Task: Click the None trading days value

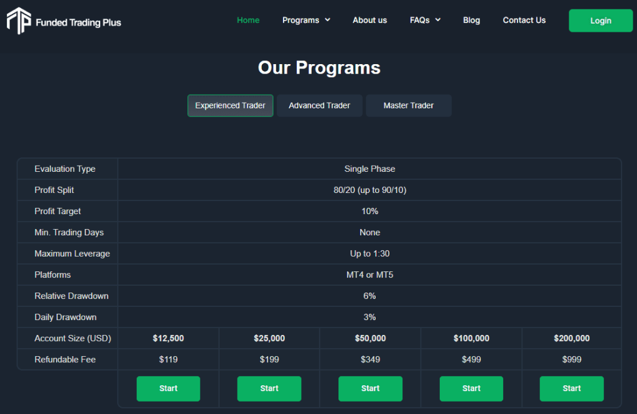Action: coord(370,232)
